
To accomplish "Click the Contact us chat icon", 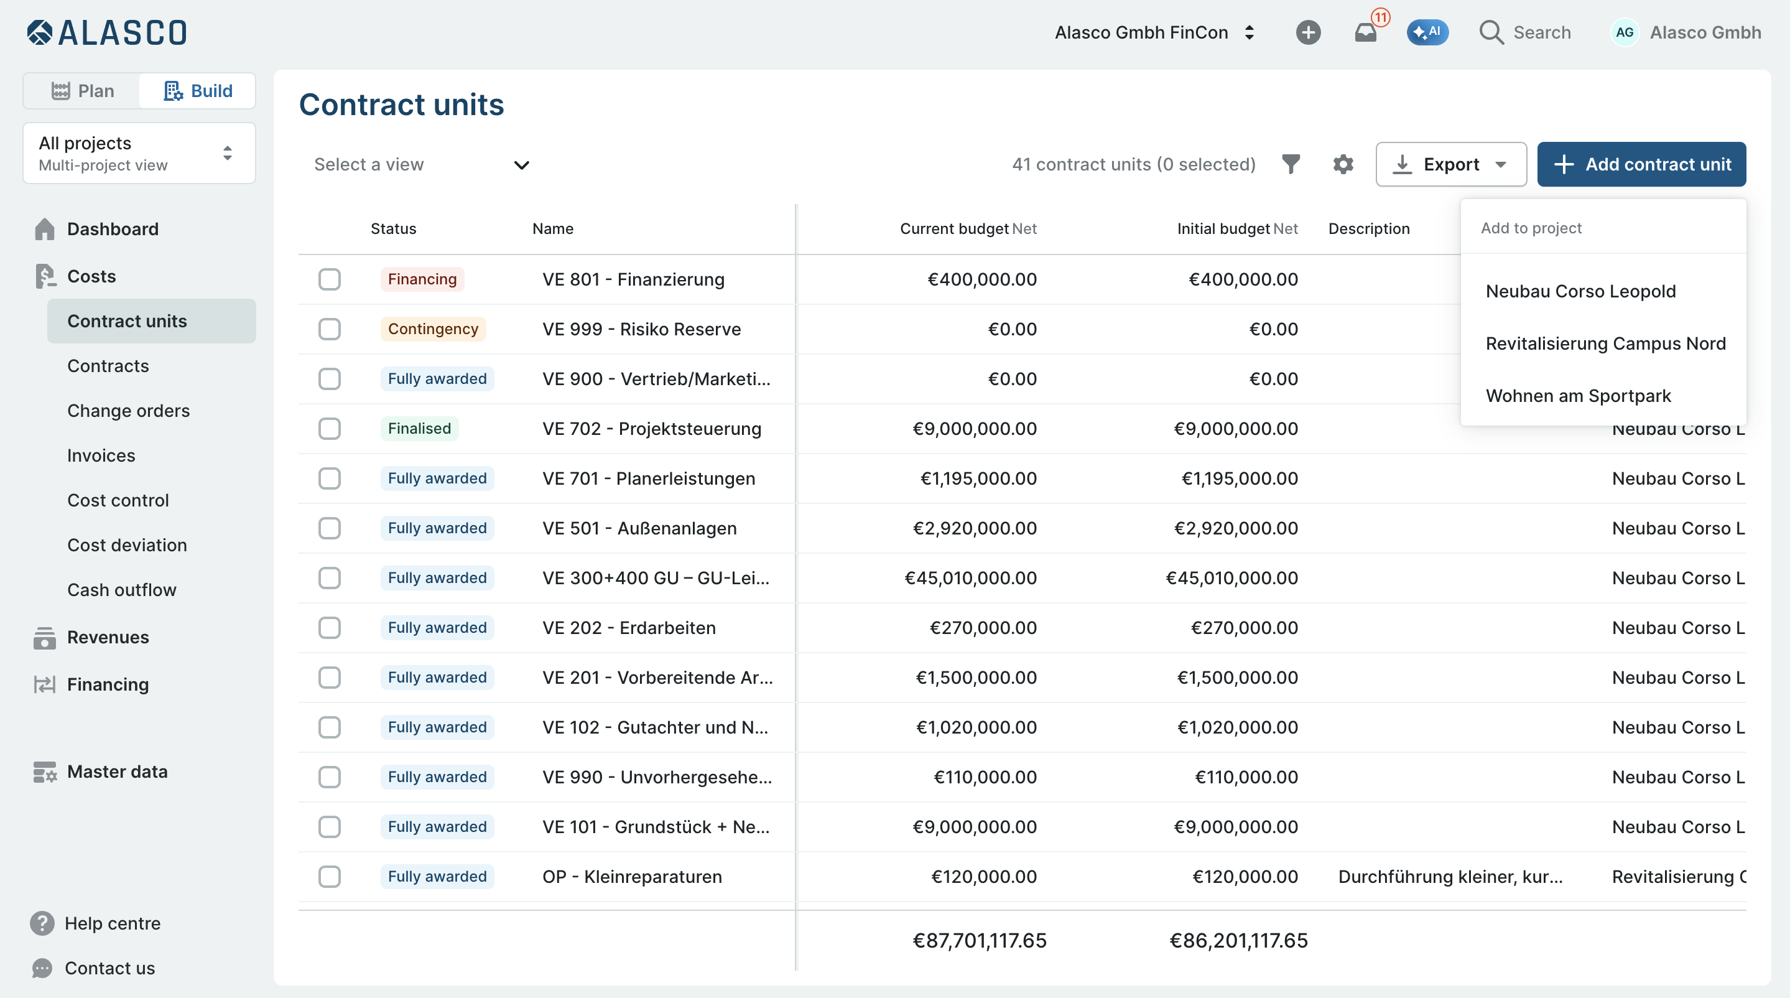I will [42, 968].
